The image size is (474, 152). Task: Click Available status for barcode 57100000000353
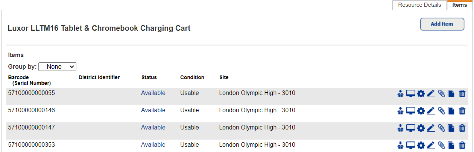click(x=153, y=145)
